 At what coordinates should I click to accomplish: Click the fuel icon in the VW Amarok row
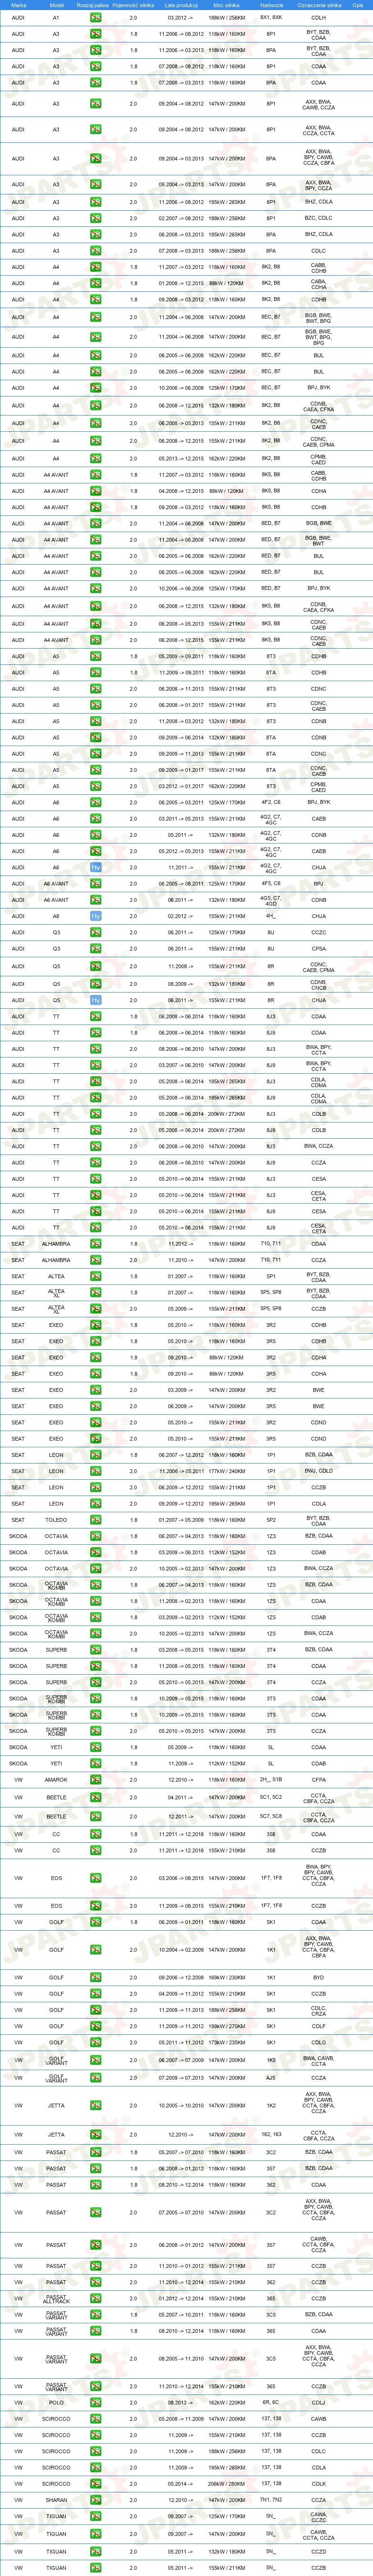click(96, 1780)
